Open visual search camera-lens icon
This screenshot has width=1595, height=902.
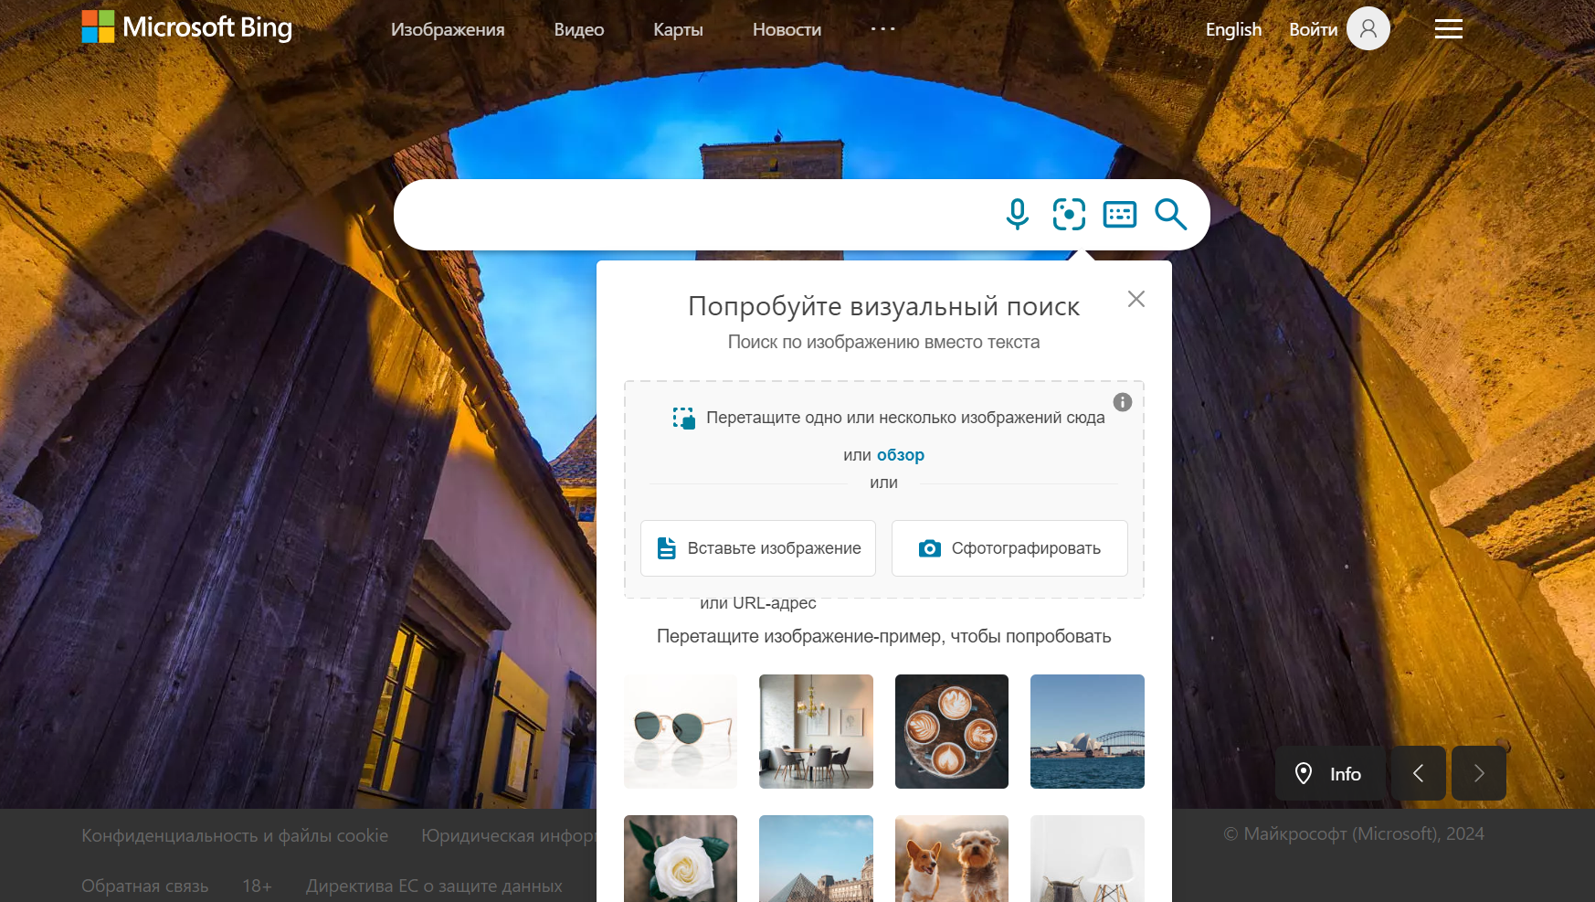(1069, 215)
